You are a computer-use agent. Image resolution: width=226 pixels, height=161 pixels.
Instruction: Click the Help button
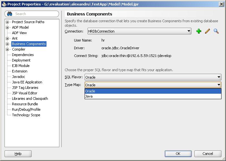pos(18,154)
